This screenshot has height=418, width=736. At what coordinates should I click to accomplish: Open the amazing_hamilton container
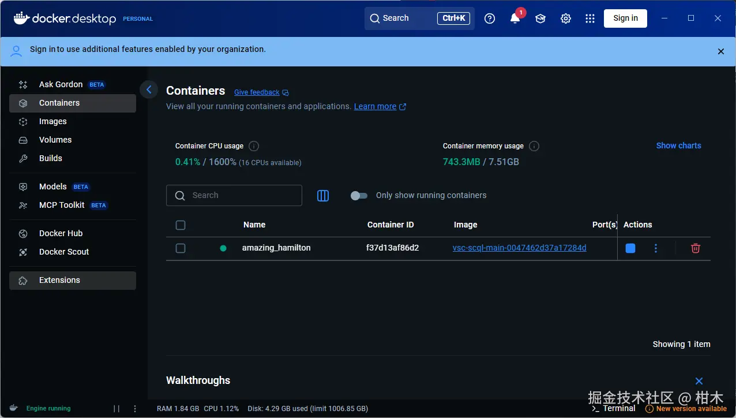(x=276, y=248)
